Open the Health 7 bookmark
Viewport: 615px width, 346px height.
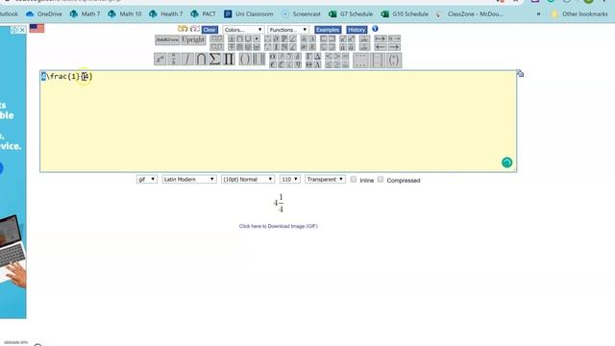[x=166, y=13]
